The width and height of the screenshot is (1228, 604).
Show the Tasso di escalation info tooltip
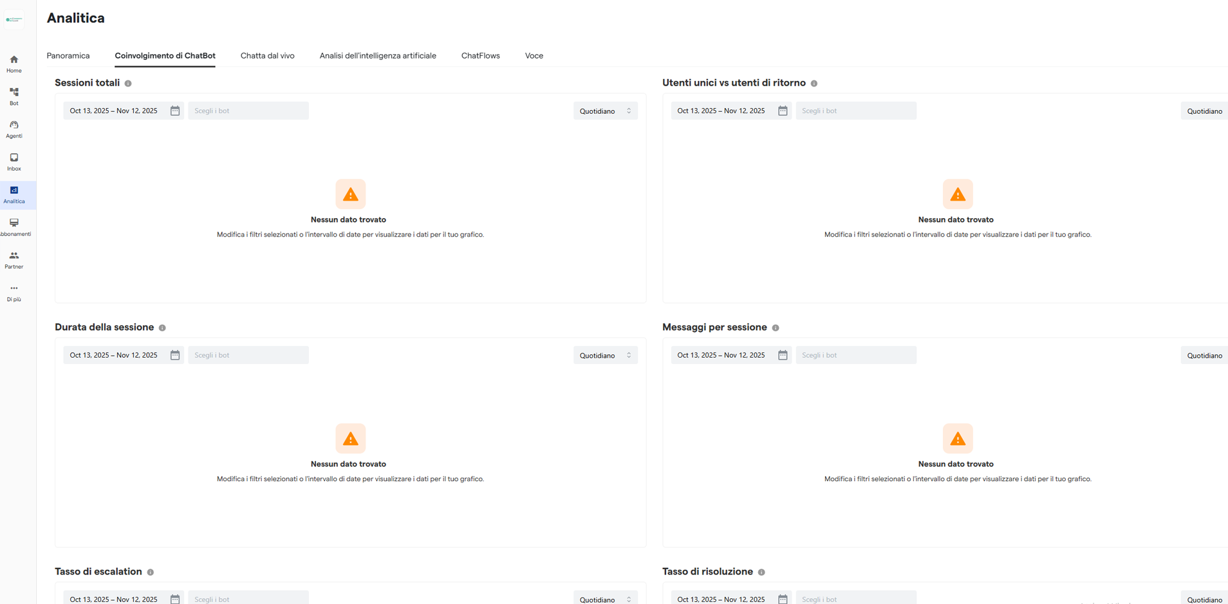[x=151, y=572]
